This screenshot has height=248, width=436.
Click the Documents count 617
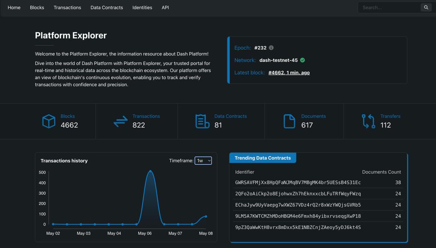click(x=307, y=125)
